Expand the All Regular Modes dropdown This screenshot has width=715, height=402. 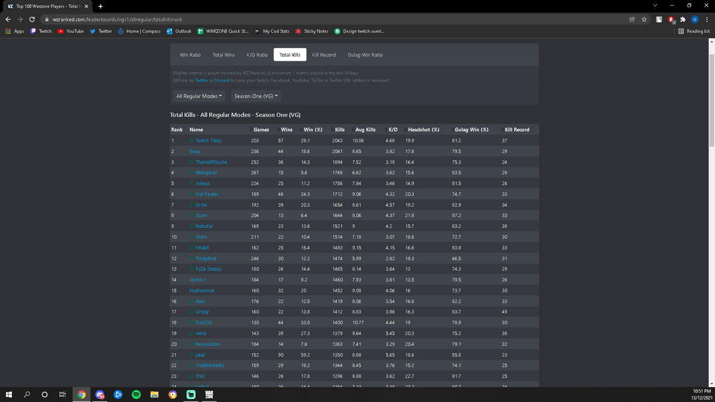tap(200, 96)
